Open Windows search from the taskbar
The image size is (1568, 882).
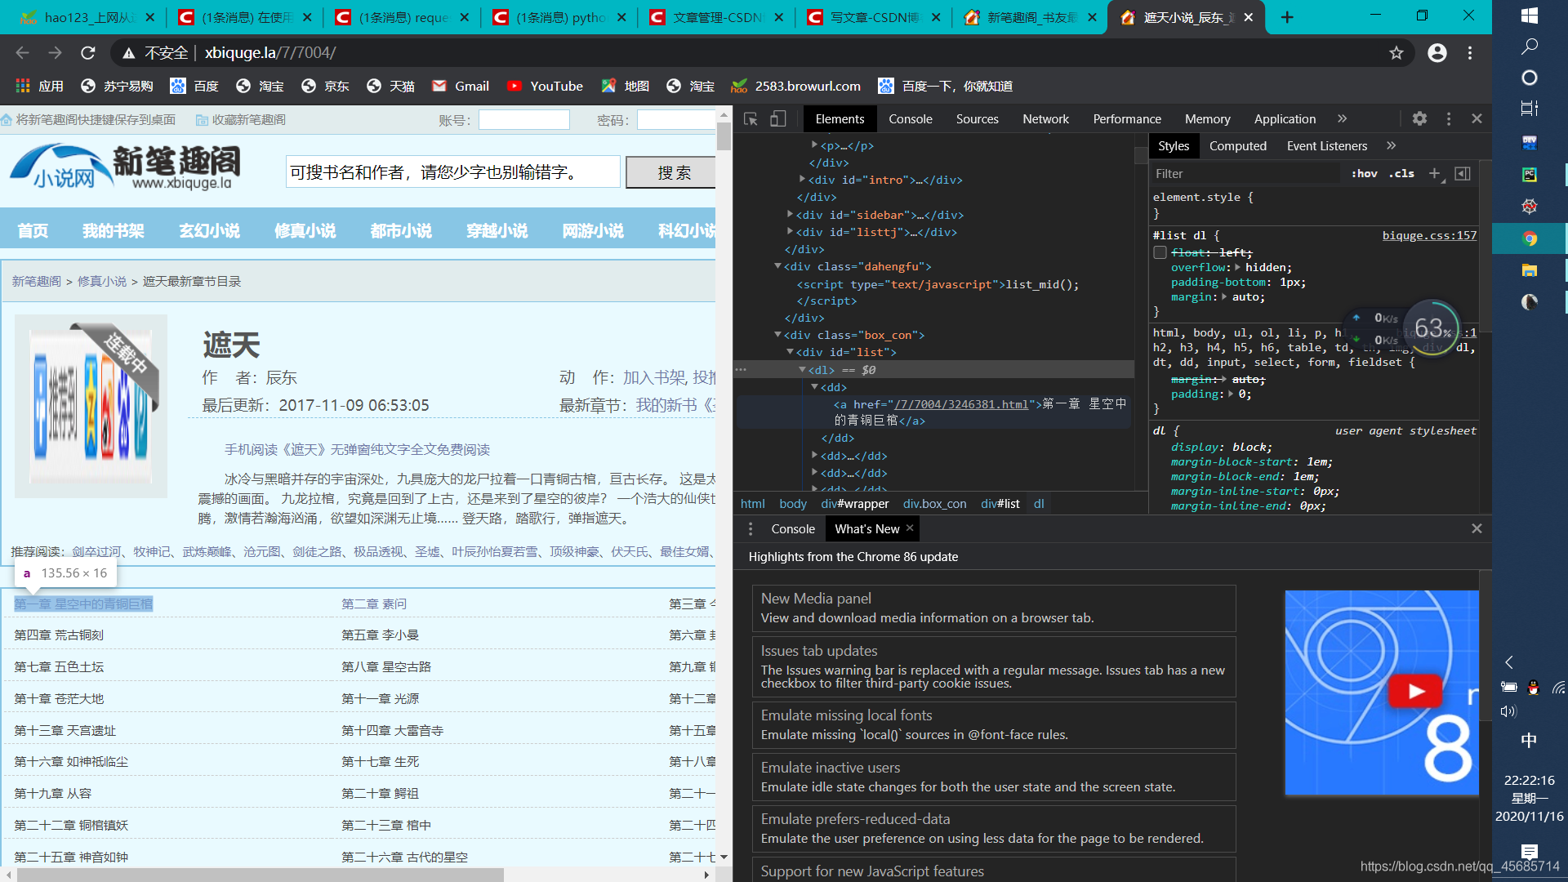click(1530, 47)
